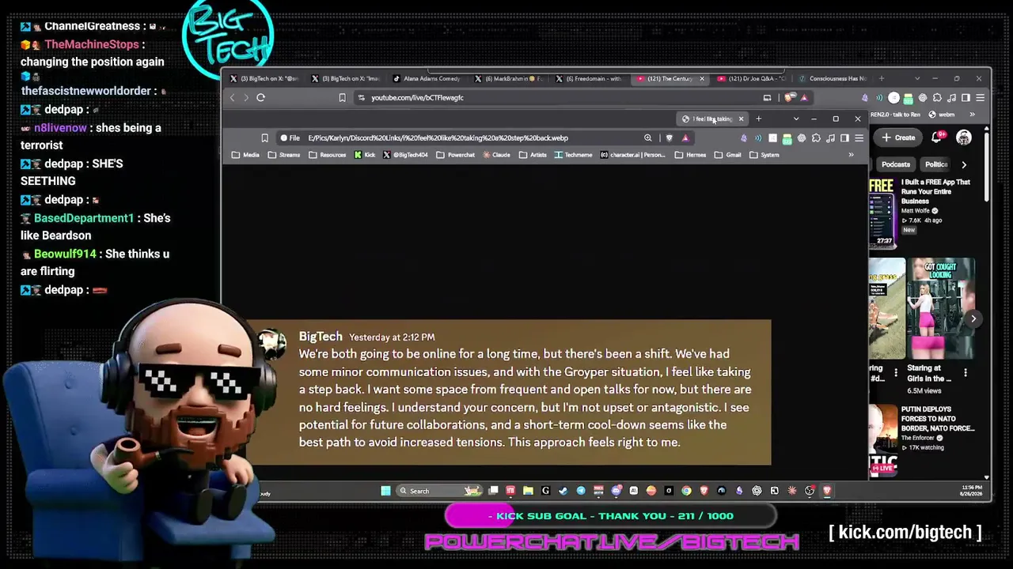
Task: Open the Brave Shields icon in the front window
Action: pyautogui.click(x=670, y=138)
